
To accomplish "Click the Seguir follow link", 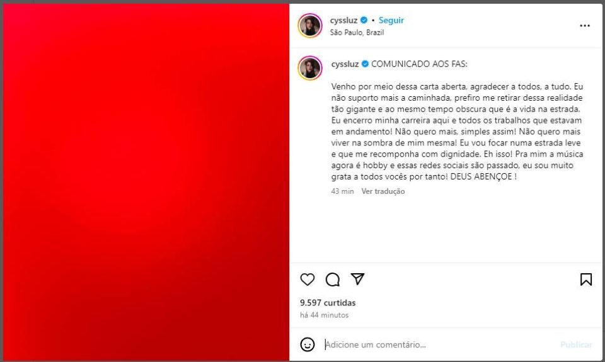I will [x=391, y=20].
